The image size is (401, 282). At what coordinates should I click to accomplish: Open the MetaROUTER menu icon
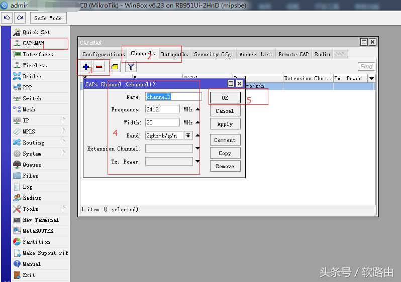tap(17, 231)
